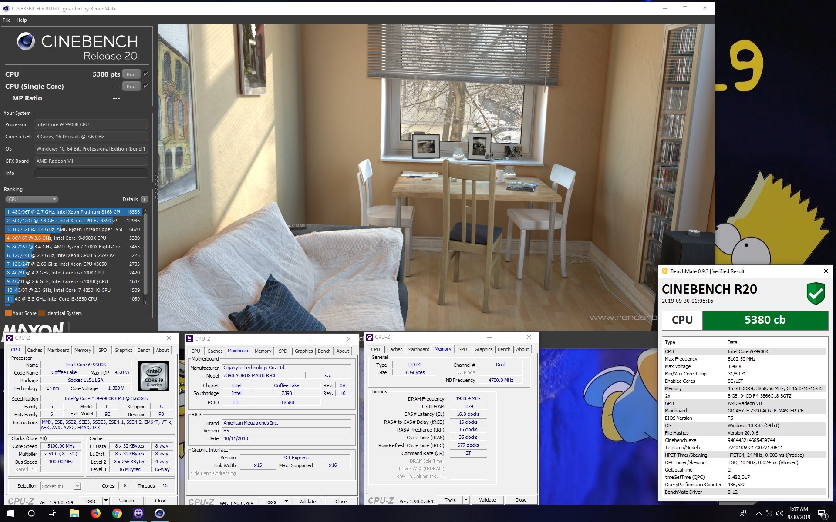The width and height of the screenshot is (836, 522).
Task: Click CPU-Z window icon in Mainboard window
Action: [x=189, y=339]
